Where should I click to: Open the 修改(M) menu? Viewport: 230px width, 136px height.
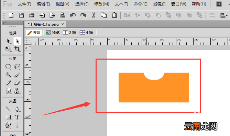tap(102, 4)
